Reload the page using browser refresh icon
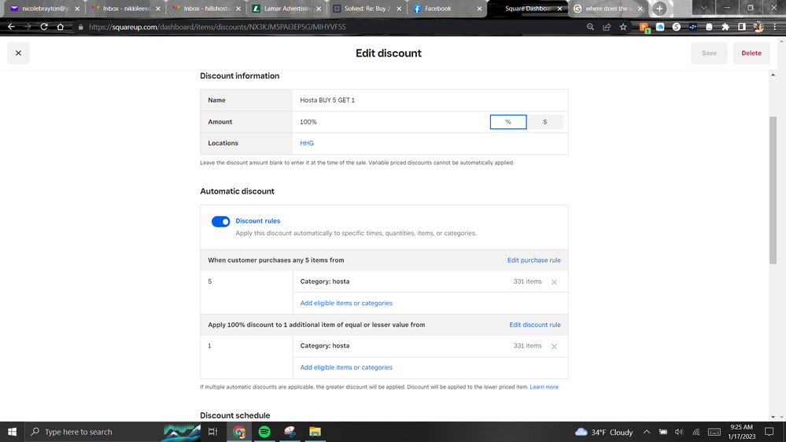The height and width of the screenshot is (442, 786). click(x=44, y=27)
